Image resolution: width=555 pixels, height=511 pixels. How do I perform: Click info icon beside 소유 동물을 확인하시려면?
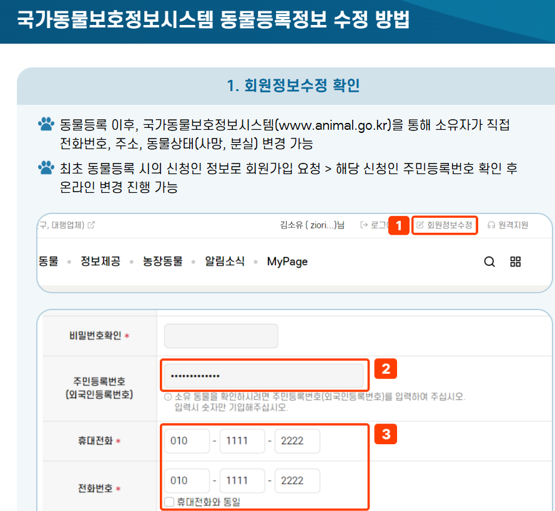(168, 397)
